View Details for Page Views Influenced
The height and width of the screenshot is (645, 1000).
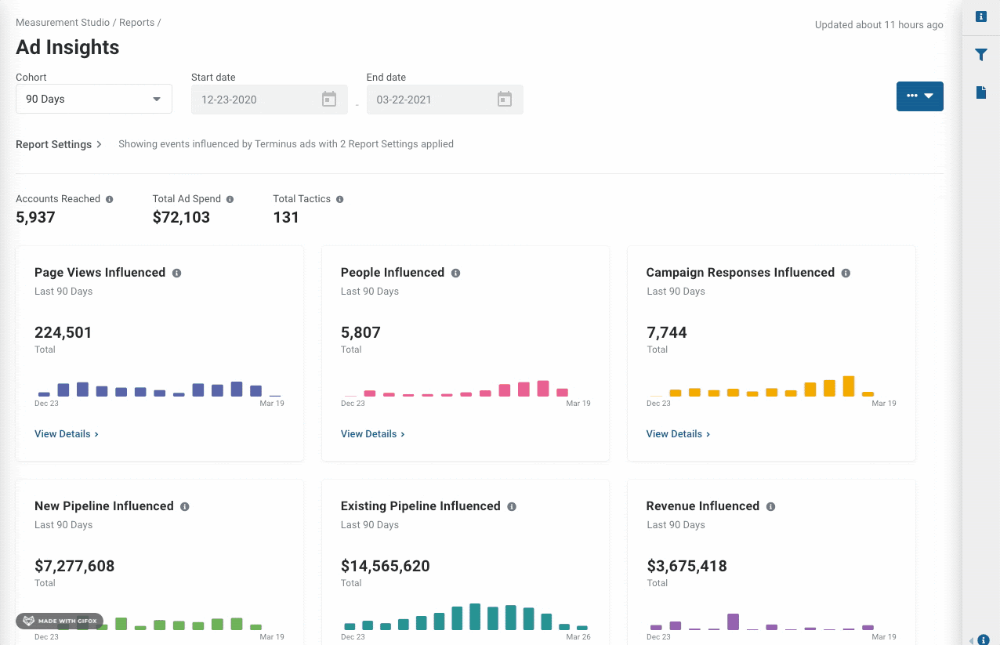click(67, 434)
